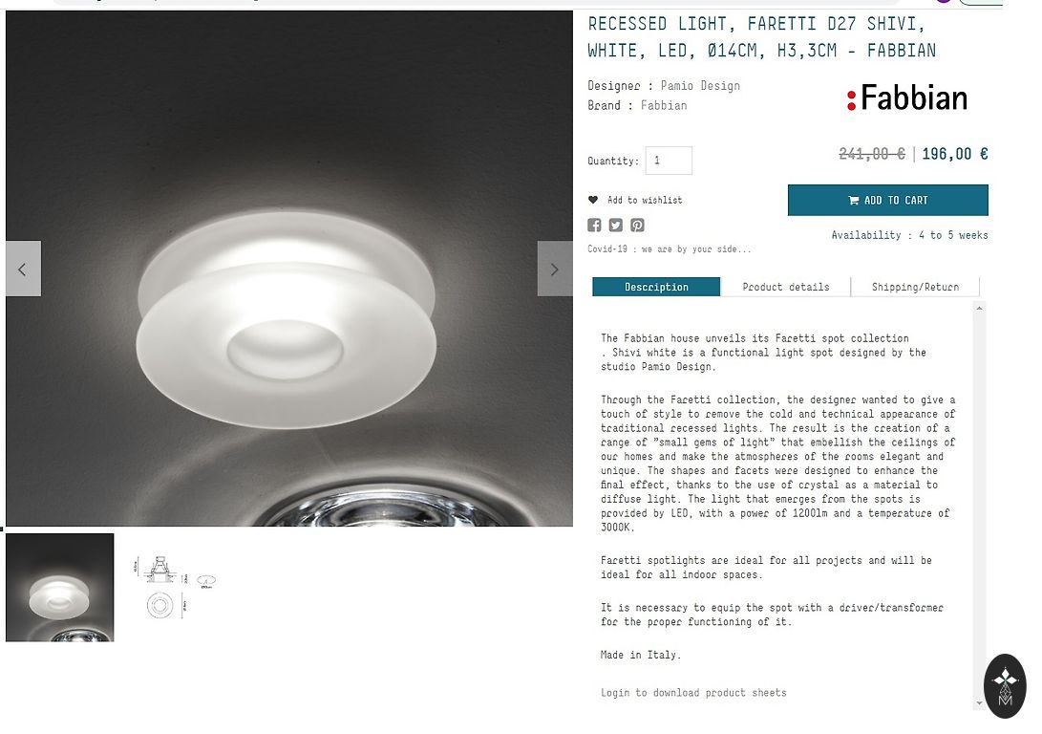The image size is (1042, 734).
Task: Add to cart button
Action: [888, 200]
